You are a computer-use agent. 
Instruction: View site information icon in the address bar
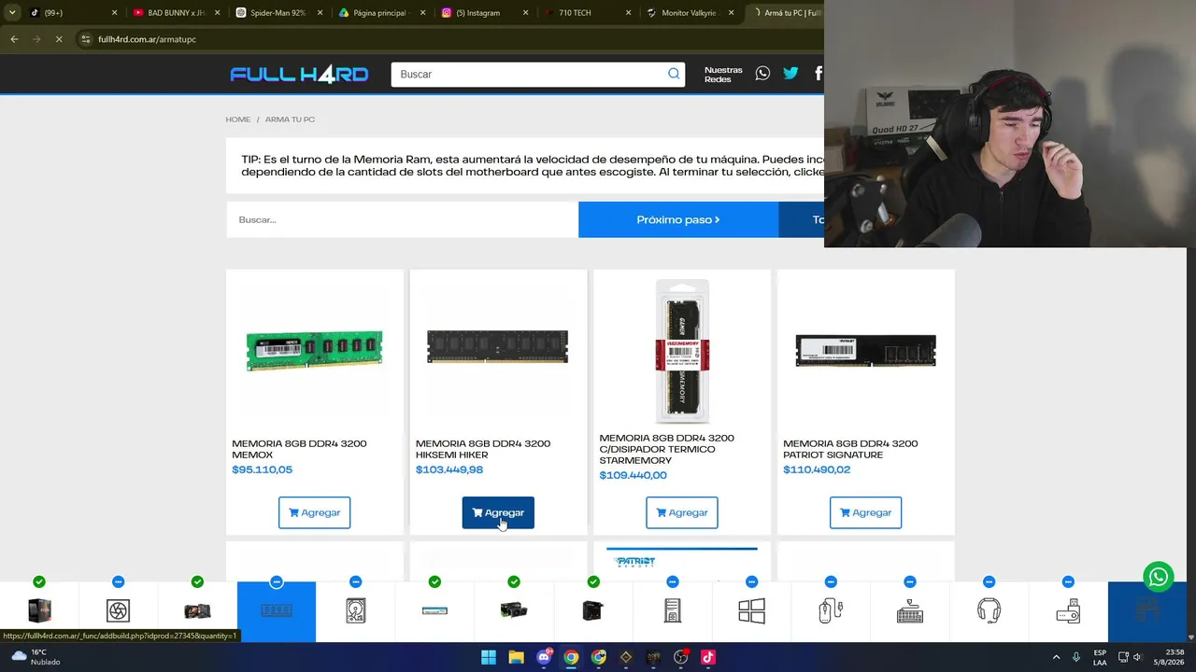(86, 39)
